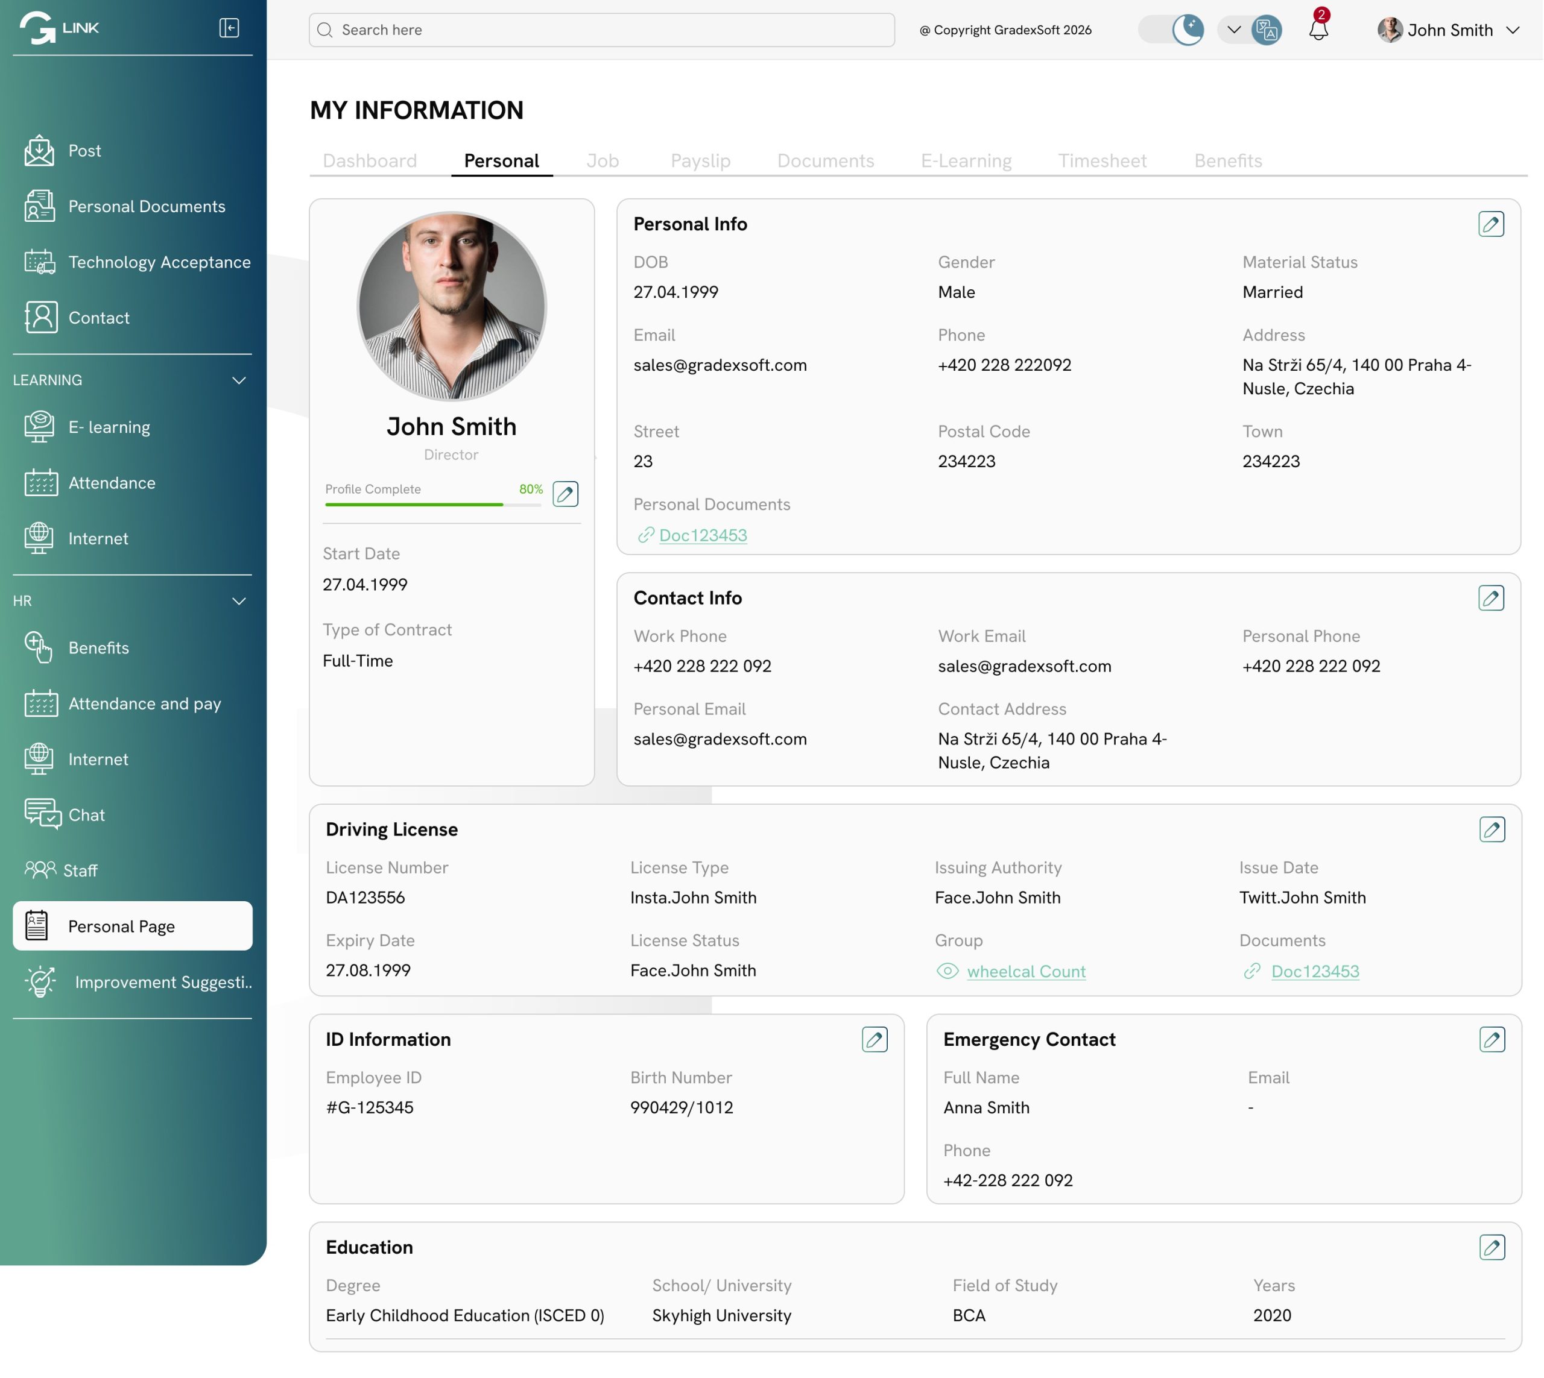Edit the Contact Info section
Viewport: 1544px width, 1378px height.
[x=1490, y=598]
